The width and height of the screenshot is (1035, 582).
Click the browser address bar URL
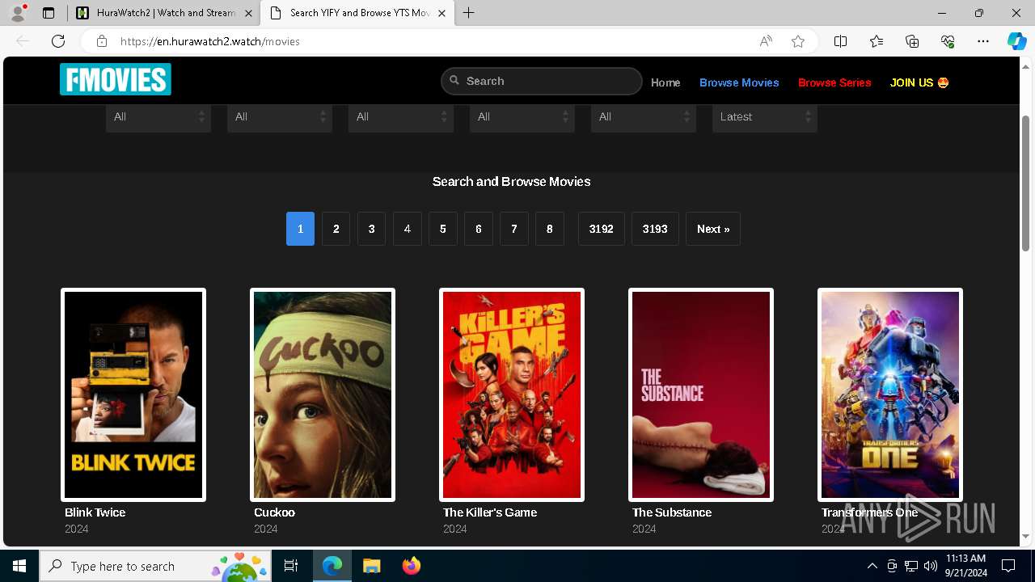point(210,41)
